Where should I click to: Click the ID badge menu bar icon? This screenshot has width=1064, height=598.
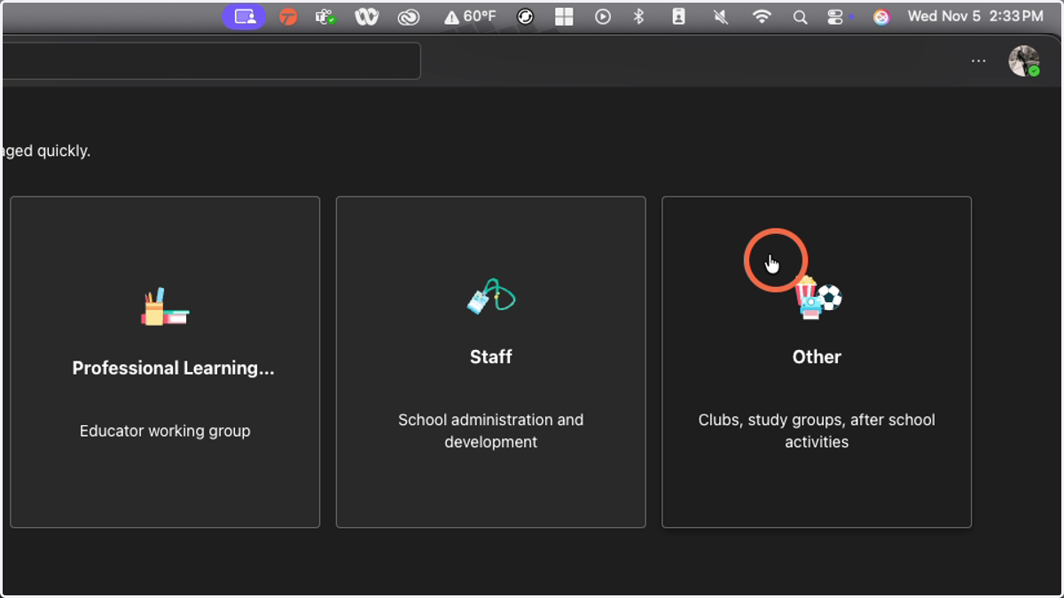tap(678, 17)
